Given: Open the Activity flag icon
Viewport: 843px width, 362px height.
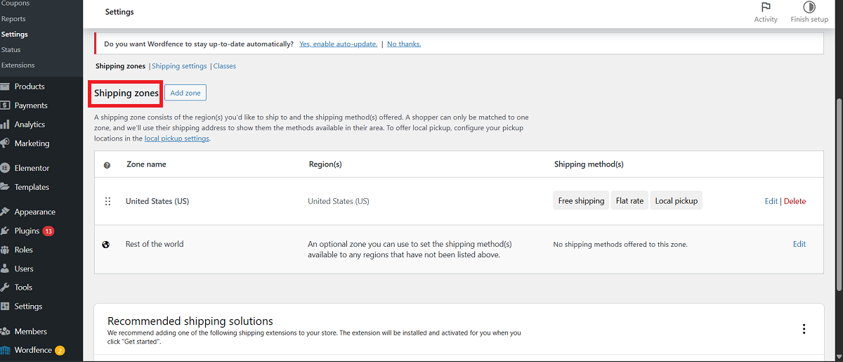Looking at the screenshot, I should pyautogui.click(x=766, y=7).
